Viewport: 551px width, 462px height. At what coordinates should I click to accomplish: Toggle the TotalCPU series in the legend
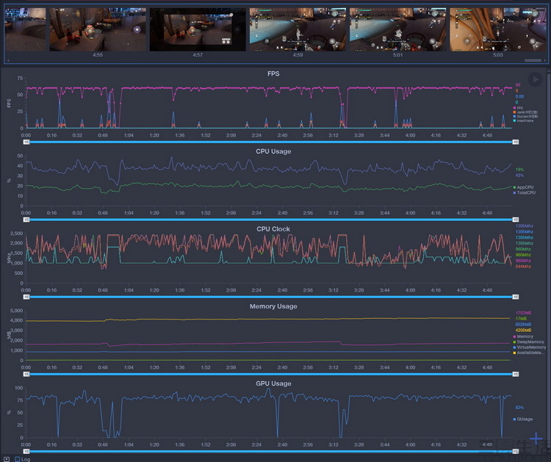pos(525,192)
